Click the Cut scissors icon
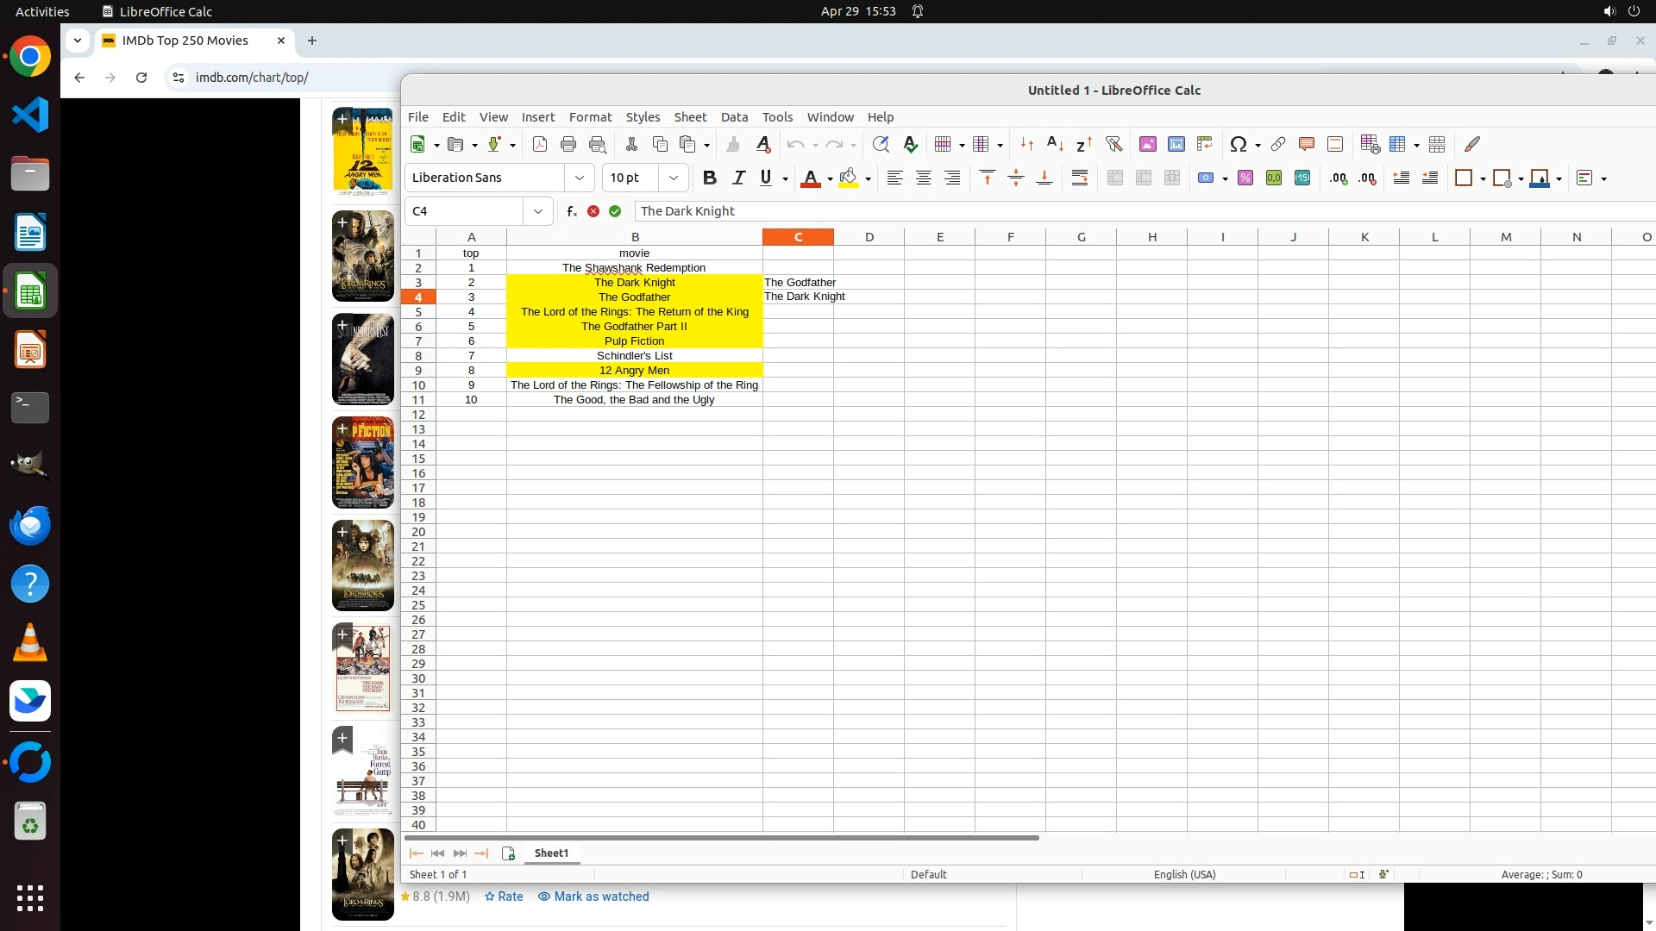Image resolution: width=1656 pixels, height=931 pixels. [631, 144]
